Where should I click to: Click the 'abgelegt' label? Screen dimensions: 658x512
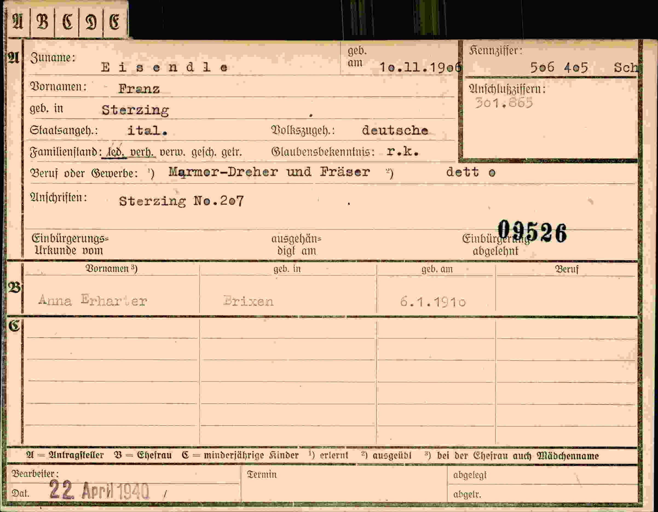470,475
